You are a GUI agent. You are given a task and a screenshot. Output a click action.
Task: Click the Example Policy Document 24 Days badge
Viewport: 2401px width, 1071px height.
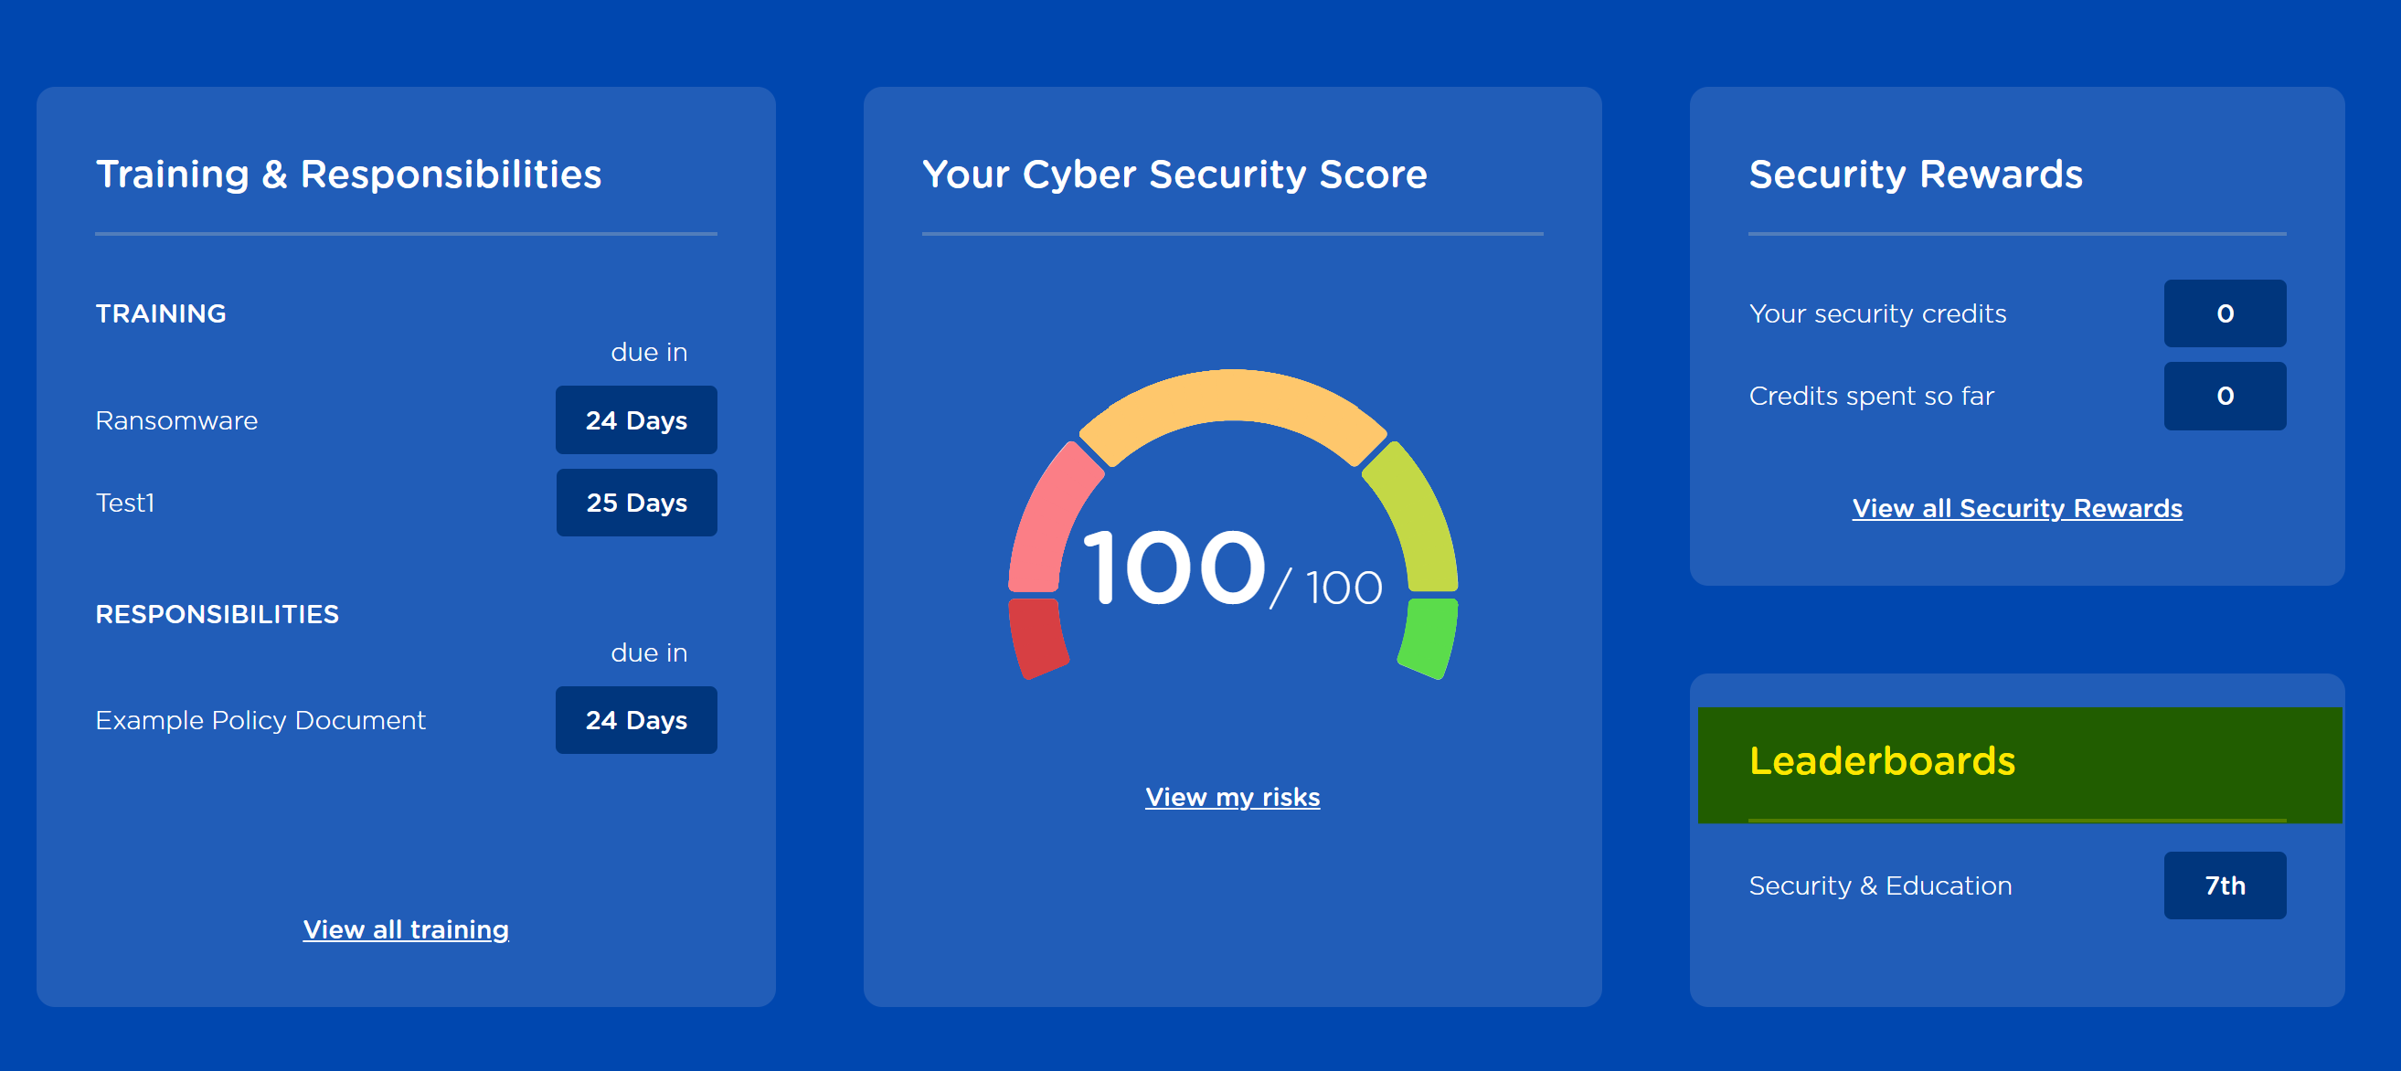coord(637,719)
